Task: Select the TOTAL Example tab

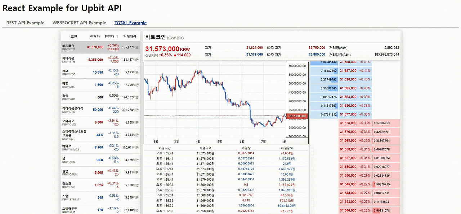Action: [x=130, y=23]
